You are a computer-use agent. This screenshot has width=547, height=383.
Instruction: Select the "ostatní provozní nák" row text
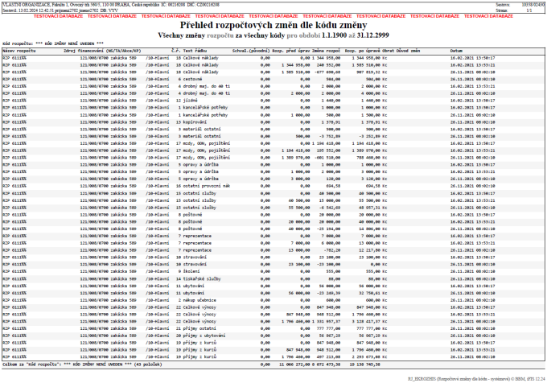coord(207,186)
